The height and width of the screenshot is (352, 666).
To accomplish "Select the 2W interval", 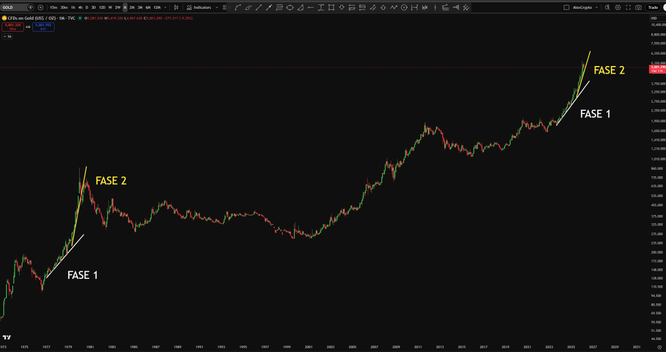I will pos(118,8).
